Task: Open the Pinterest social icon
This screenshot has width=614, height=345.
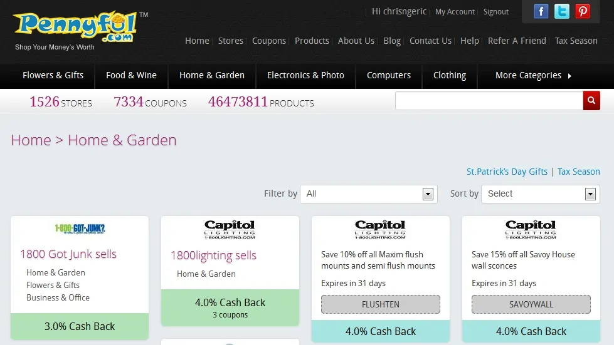Action: [x=582, y=11]
